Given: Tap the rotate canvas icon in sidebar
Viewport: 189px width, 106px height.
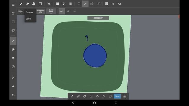Looking at the screenshot, I should tap(13, 30).
